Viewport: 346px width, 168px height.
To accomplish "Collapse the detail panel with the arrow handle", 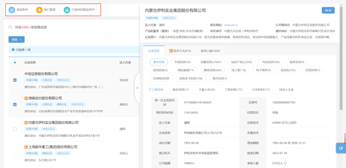I will click(137, 88).
